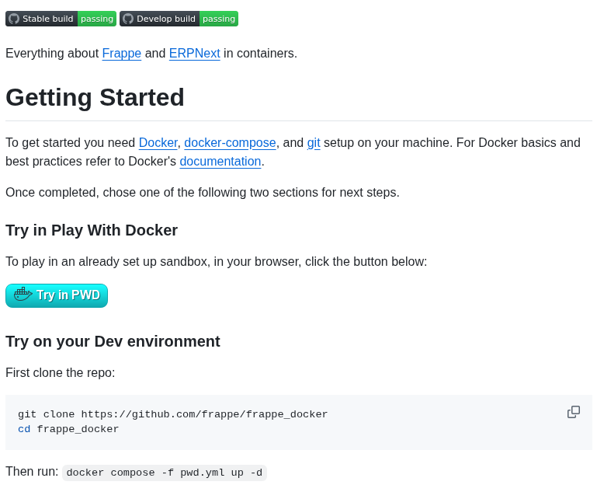
Task: Copy the git clone code block
Action: point(574,412)
